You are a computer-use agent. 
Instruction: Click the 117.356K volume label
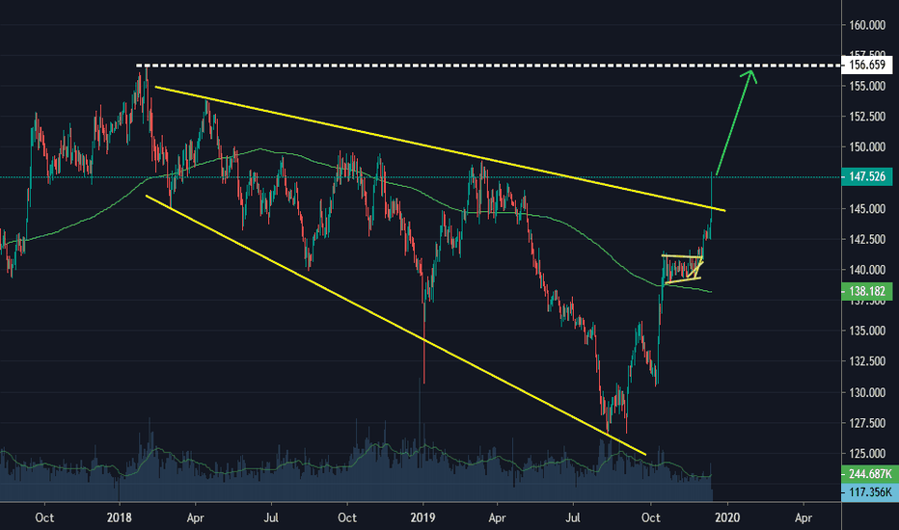(x=869, y=492)
